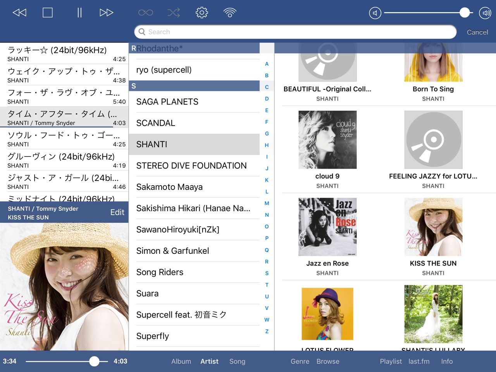496x372 pixels.
Task: Play track ソウル・フード・トゥ・ゴー...
Action: tap(64, 139)
